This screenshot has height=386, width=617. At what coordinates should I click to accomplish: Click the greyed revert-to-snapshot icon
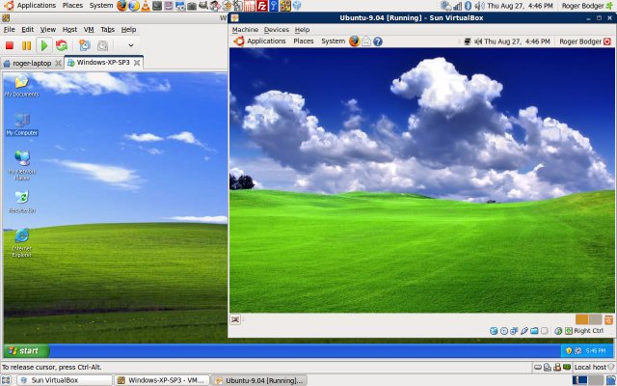102,45
